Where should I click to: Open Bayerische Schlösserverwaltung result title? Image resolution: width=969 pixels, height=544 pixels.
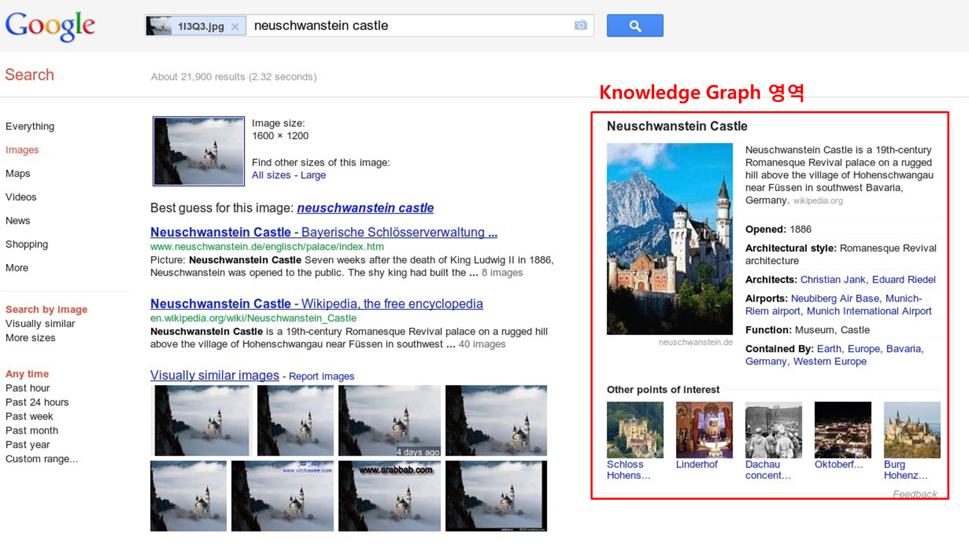click(324, 232)
